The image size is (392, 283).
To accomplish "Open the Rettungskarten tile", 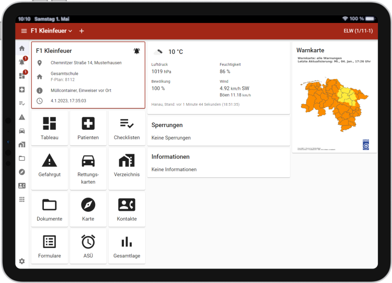I will 88,168.
